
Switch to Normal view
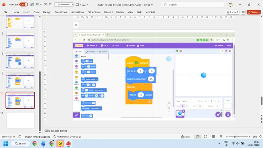198,137
